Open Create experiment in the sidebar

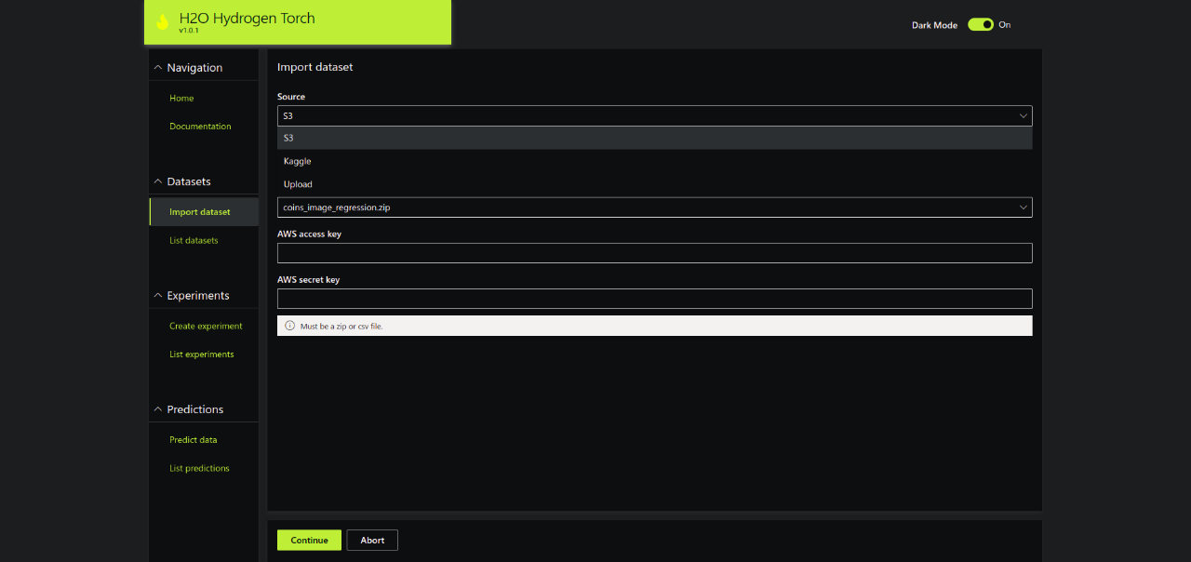(206, 327)
